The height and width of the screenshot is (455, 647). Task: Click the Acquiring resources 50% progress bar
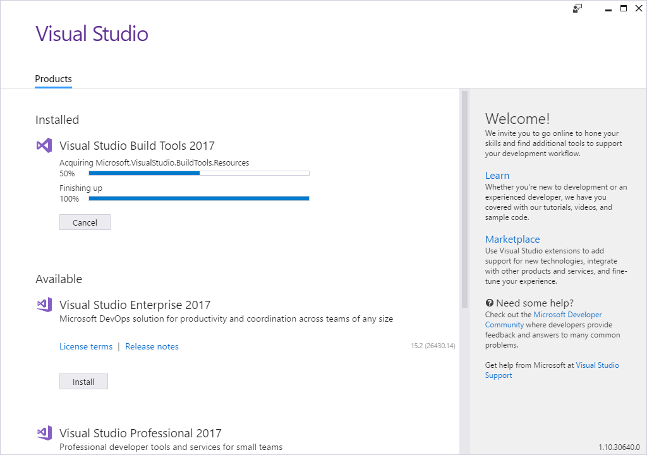[199, 173]
